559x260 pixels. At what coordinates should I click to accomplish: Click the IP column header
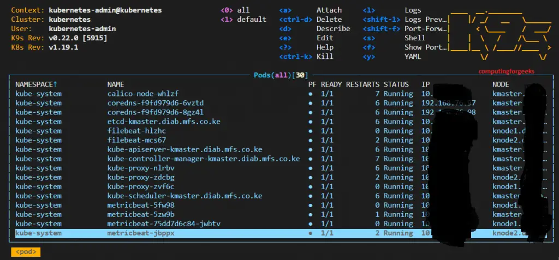425,84
